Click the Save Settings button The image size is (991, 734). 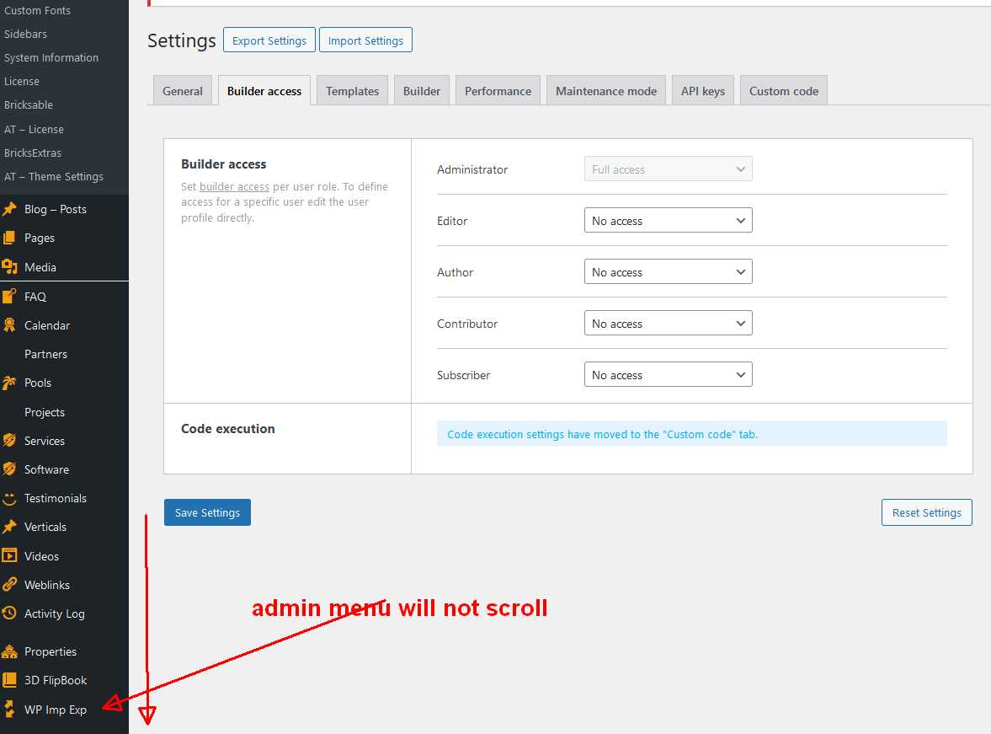coord(207,512)
